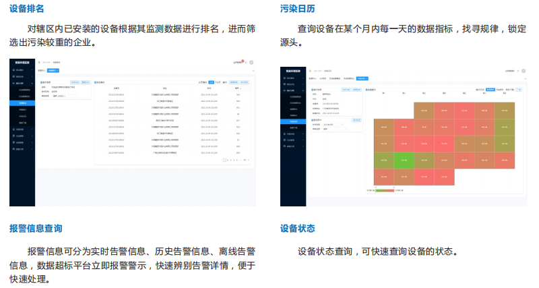Click user avatar in pollution calendar screenshot
The width and height of the screenshot is (539, 288).
tap(523, 69)
